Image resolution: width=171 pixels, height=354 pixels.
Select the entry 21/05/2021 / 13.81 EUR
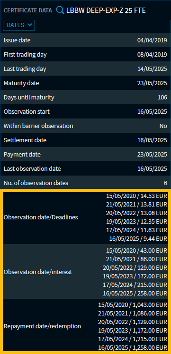[x=137, y=205]
